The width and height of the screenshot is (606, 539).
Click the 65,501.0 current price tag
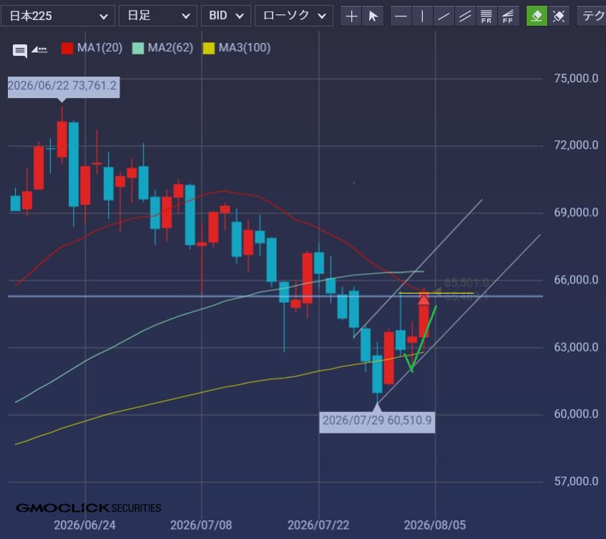coord(466,283)
